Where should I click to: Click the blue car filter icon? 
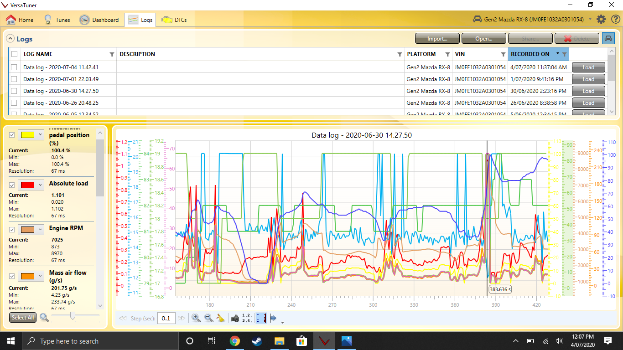[x=608, y=39]
